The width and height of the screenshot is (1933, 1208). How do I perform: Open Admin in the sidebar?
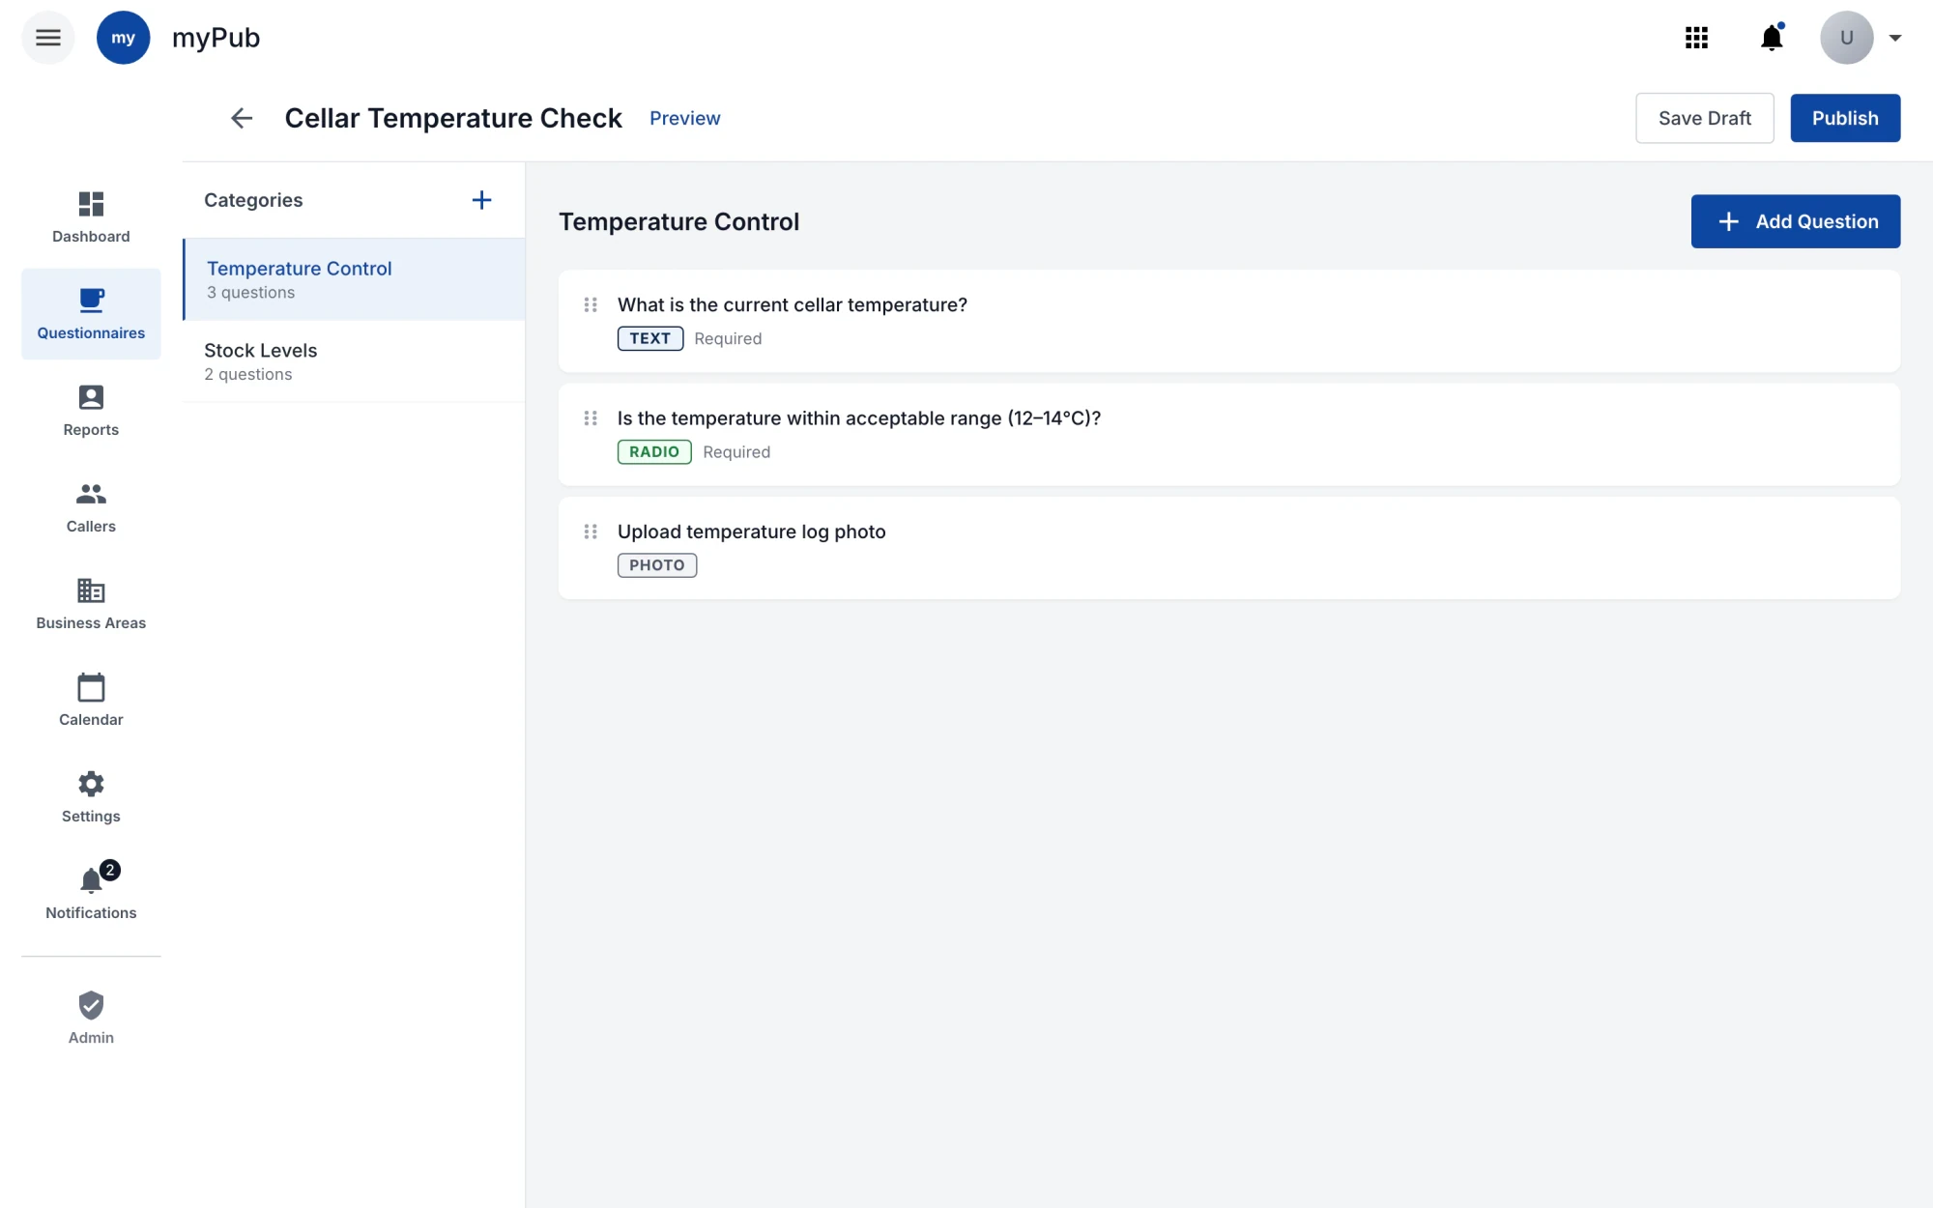coord(91,1018)
